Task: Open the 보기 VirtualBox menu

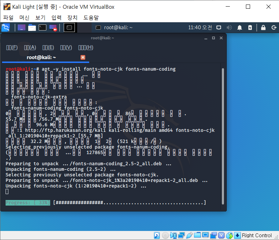Action: click(40, 18)
